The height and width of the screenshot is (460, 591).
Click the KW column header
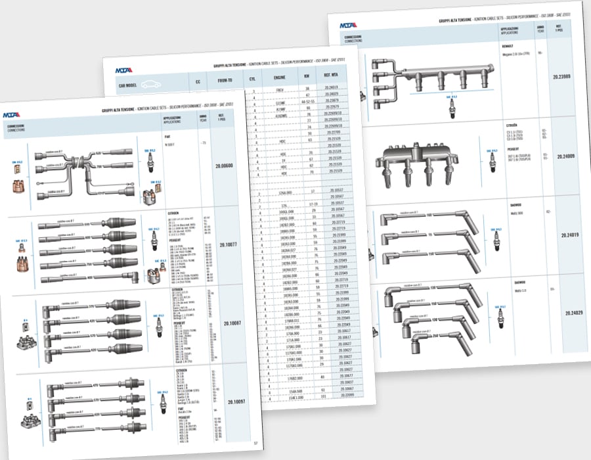pyautogui.click(x=307, y=76)
